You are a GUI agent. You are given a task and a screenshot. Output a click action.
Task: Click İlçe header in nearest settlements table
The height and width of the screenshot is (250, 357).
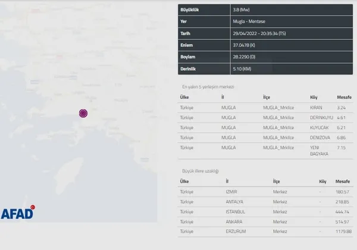(x=267, y=97)
